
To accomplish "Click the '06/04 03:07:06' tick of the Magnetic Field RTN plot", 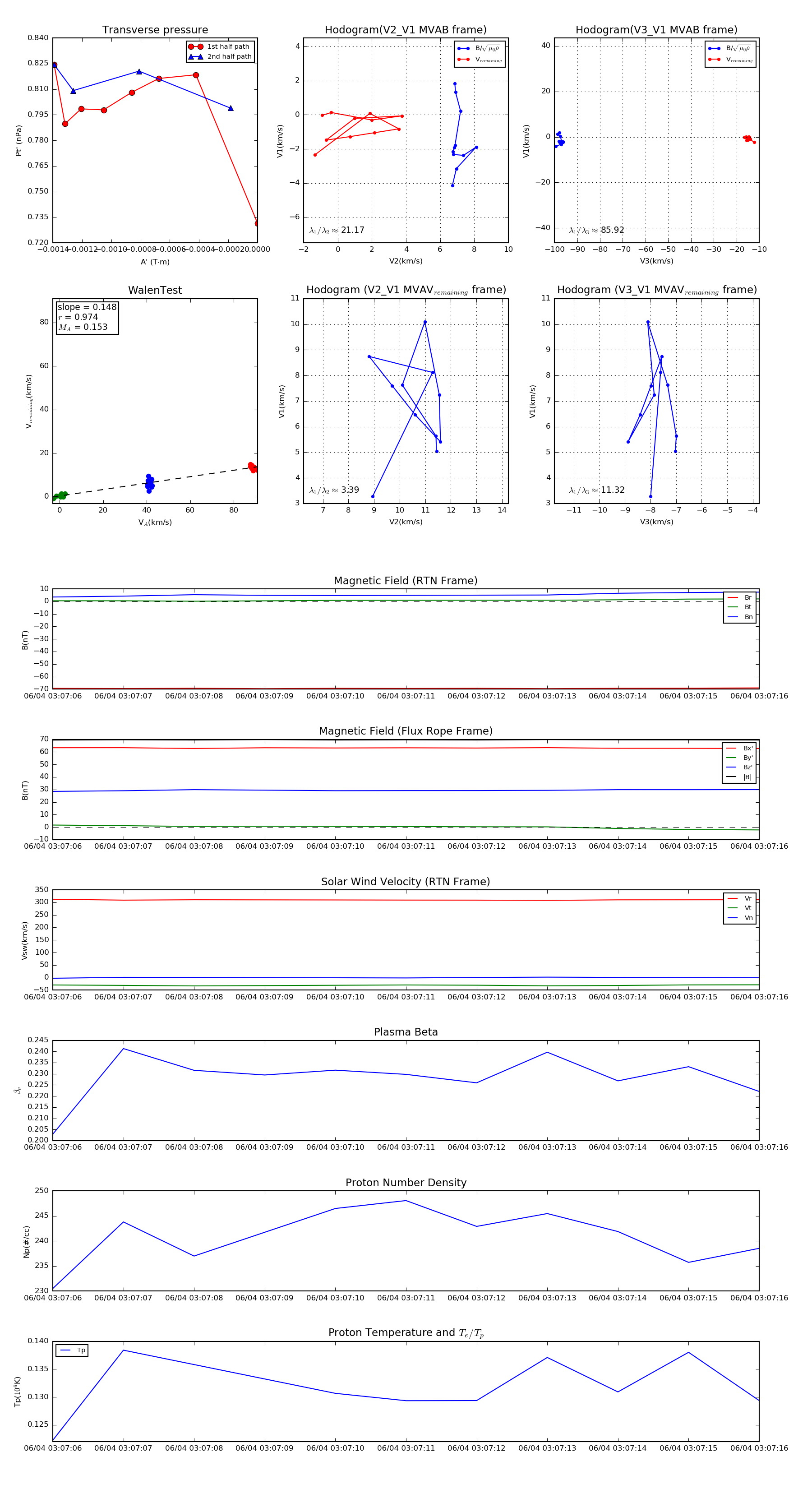I will 53,696.
